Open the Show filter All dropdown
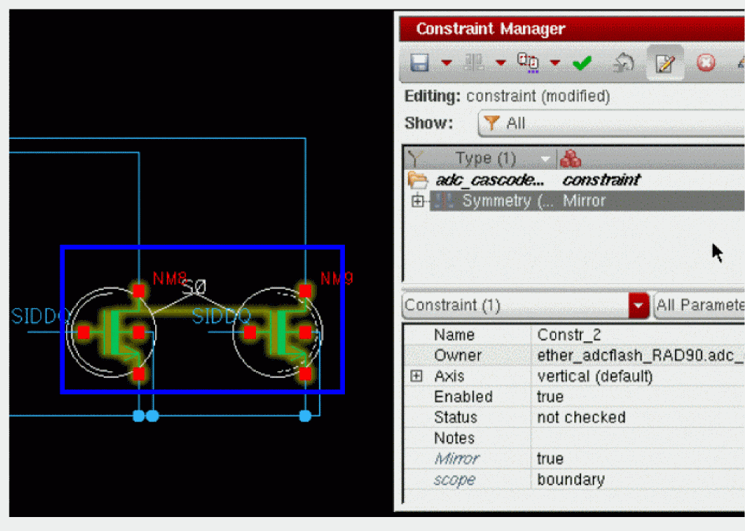Viewport: 745px width, 531px height. (611, 124)
